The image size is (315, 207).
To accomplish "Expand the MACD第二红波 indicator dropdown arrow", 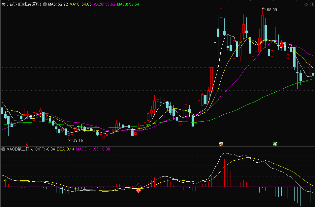I will (3, 149).
